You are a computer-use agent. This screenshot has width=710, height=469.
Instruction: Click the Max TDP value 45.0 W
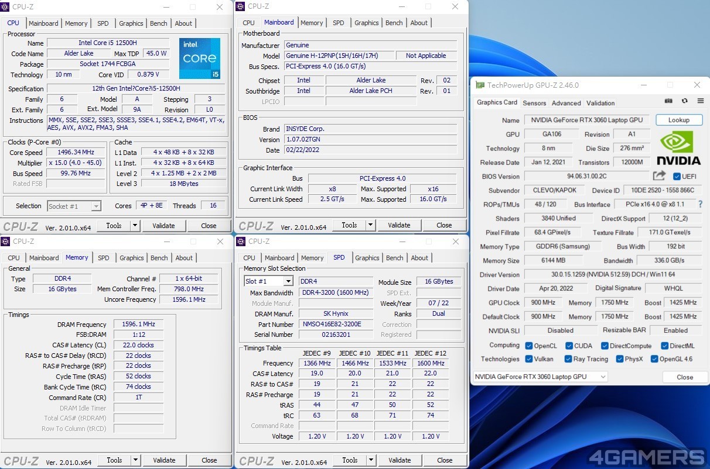click(156, 53)
